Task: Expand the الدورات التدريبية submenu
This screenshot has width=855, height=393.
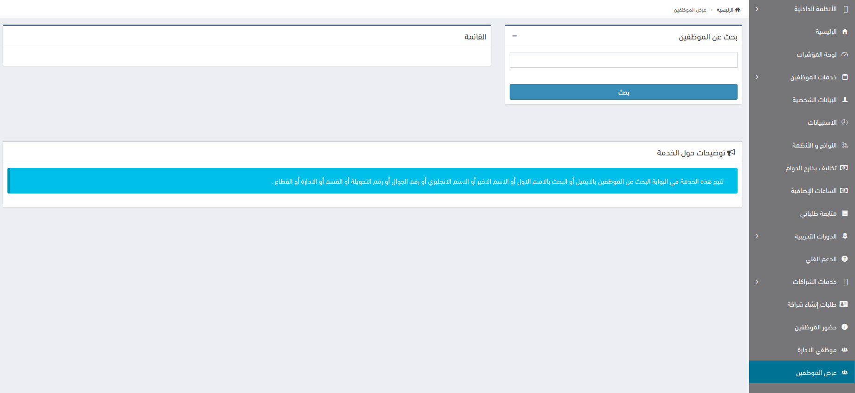Action: click(757, 236)
